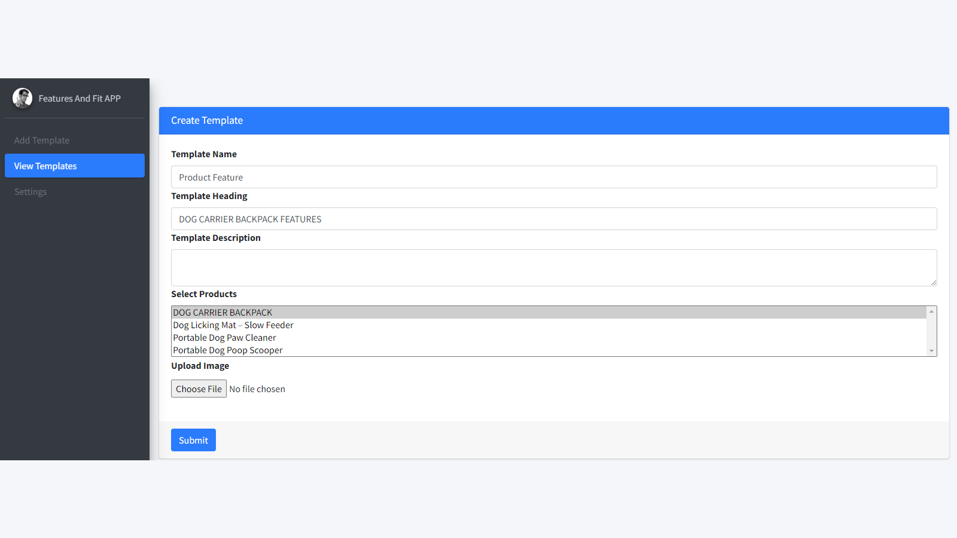The height and width of the screenshot is (538, 957).
Task: Click the user avatar in the sidebar
Action: click(x=22, y=98)
